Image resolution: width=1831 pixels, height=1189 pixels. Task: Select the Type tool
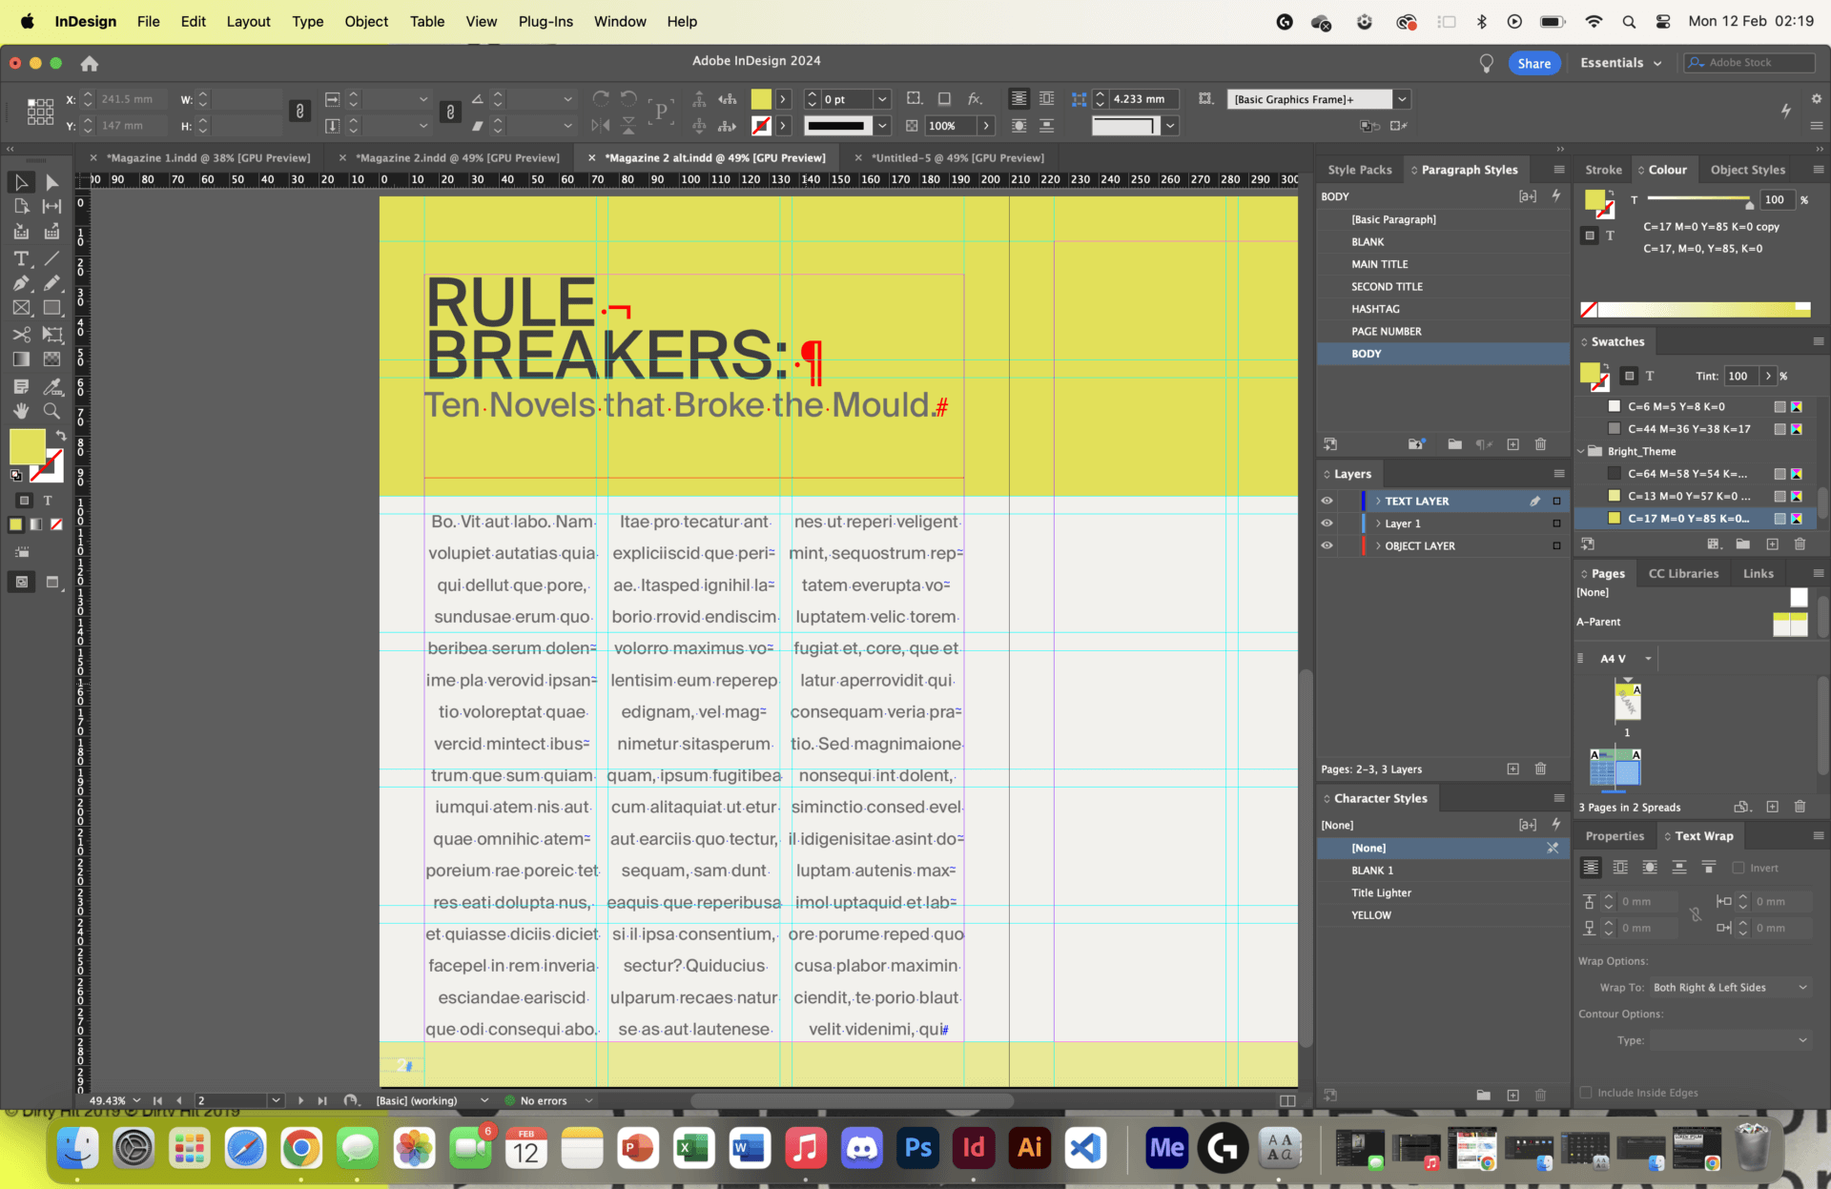click(x=20, y=258)
